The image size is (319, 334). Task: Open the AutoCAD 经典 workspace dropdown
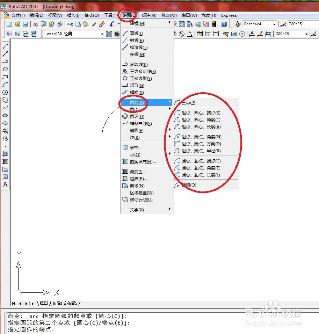pyautogui.click(x=102, y=34)
